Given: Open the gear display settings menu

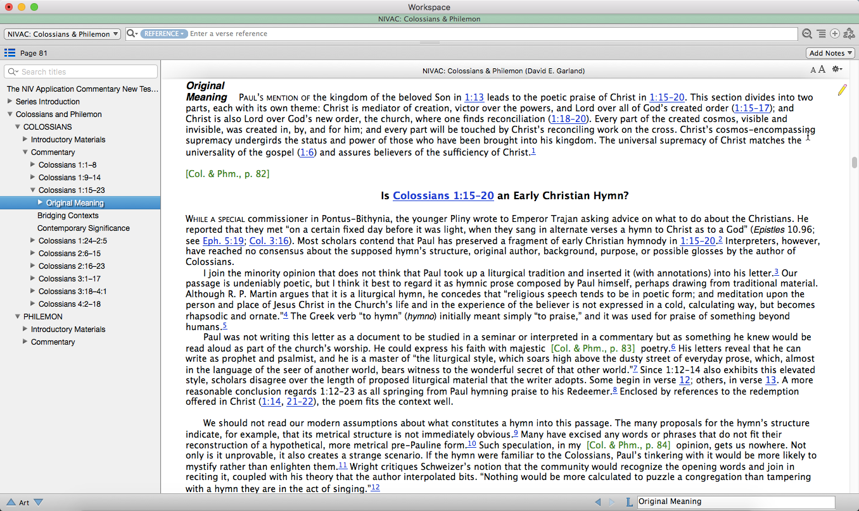Looking at the screenshot, I should 837,70.
